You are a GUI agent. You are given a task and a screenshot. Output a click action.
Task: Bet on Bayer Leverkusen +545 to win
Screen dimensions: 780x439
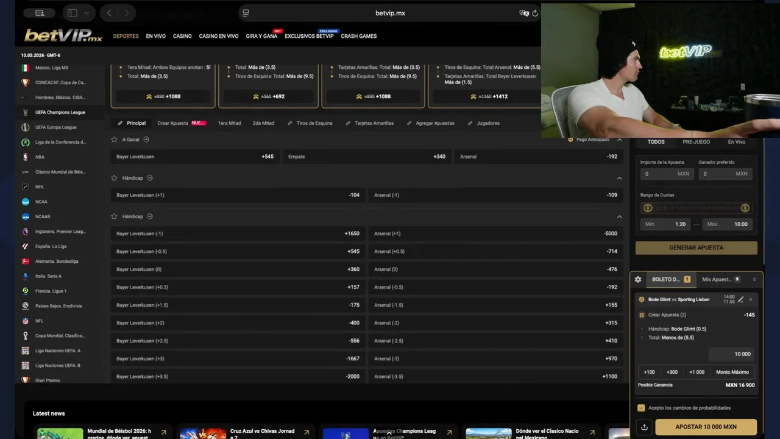pos(195,157)
